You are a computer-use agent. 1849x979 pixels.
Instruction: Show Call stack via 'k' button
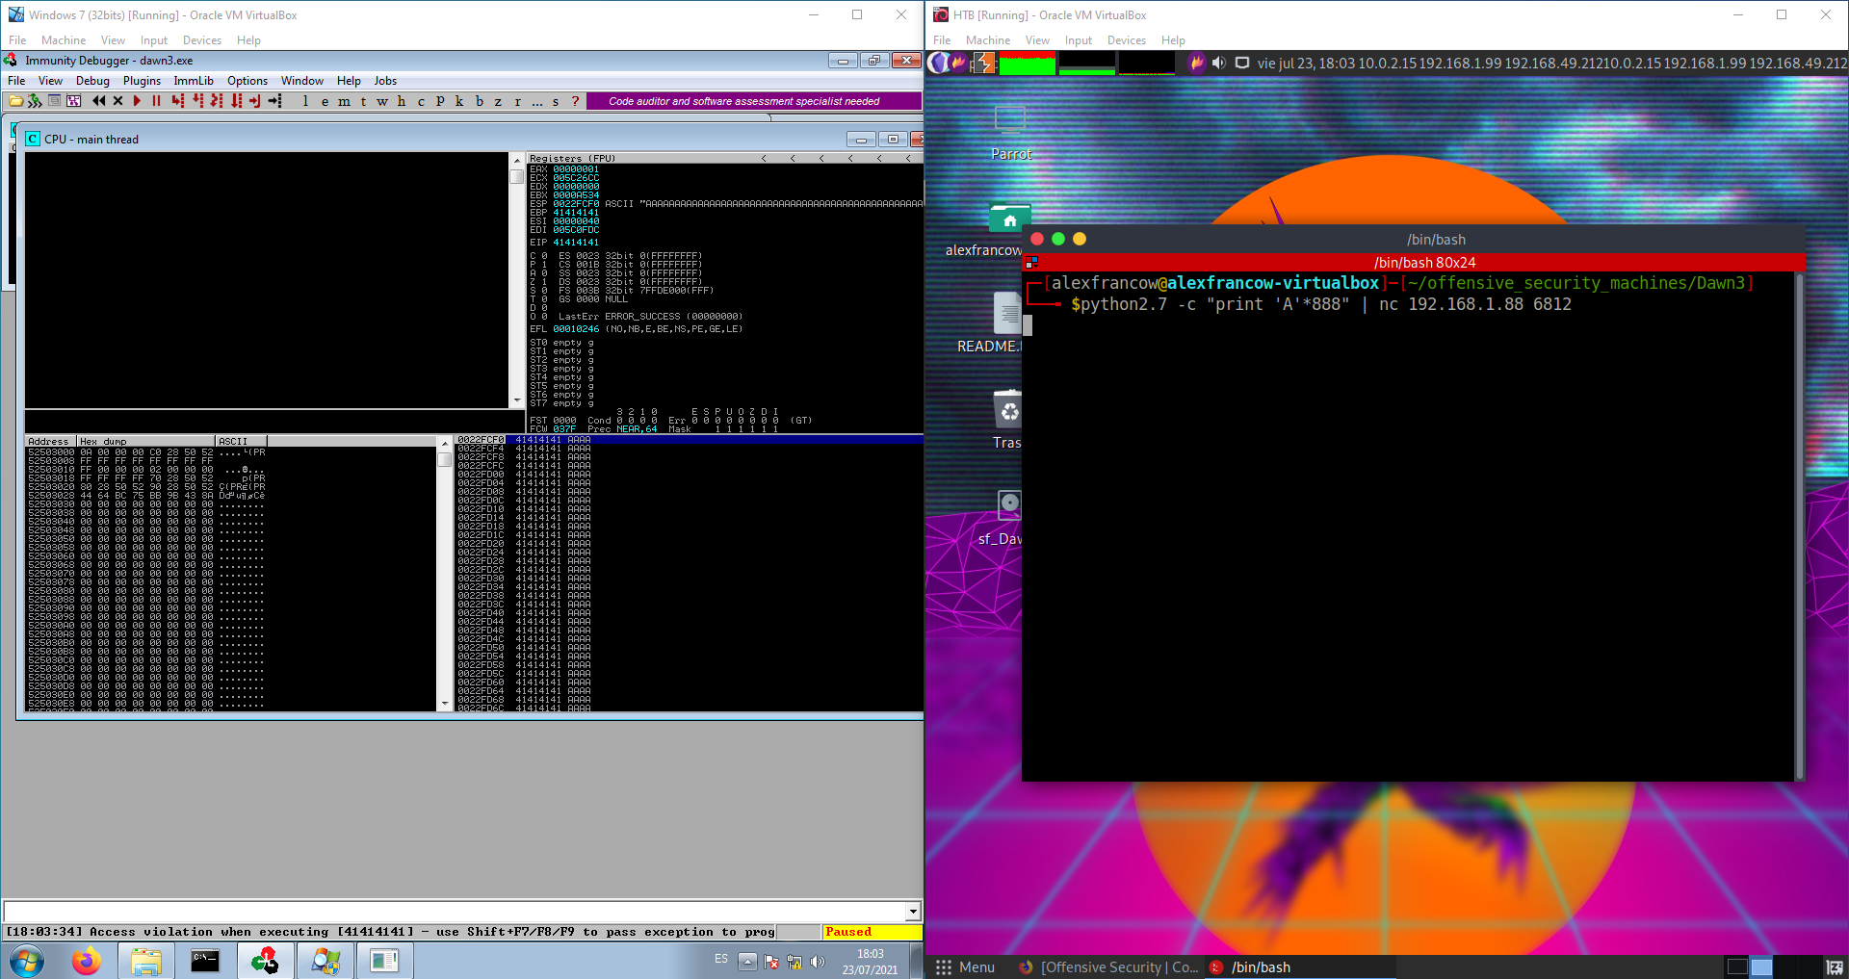(459, 101)
